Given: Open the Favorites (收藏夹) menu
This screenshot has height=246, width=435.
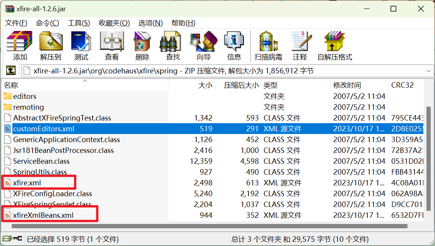Looking at the screenshot, I should tap(114, 23).
